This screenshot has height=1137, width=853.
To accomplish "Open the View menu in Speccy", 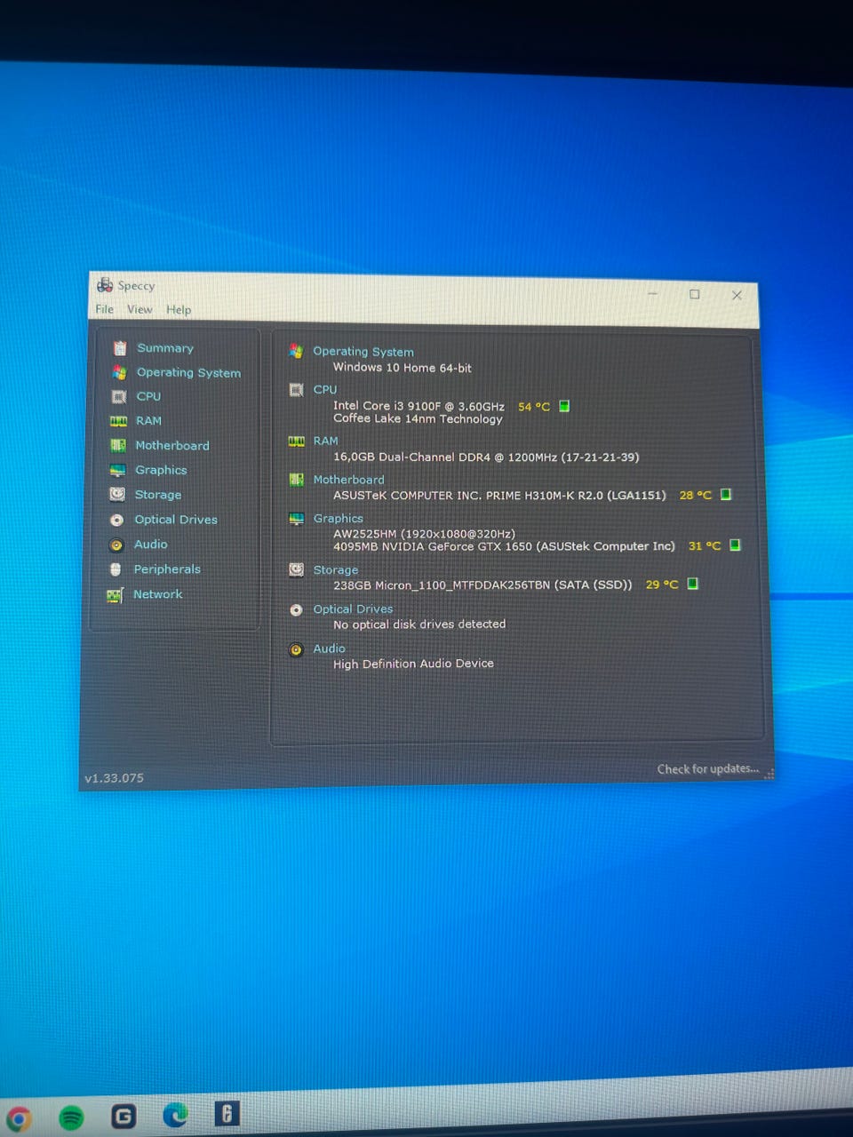I will tap(140, 309).
